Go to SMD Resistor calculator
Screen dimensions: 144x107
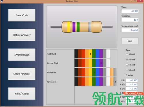click(22, 55)
